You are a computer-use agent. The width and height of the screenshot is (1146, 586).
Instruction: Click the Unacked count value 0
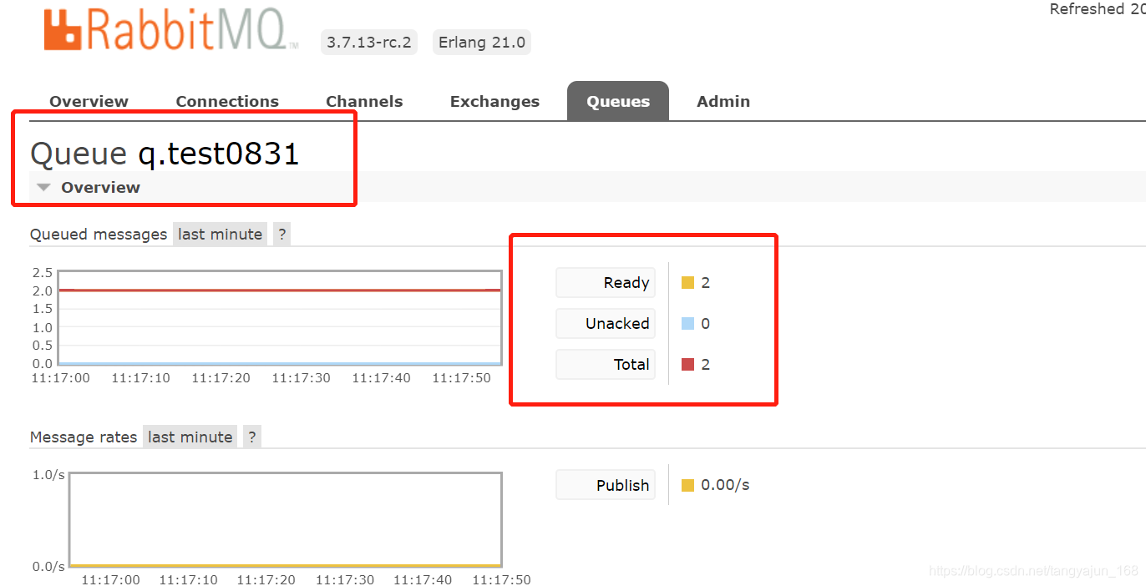point(706,324)
